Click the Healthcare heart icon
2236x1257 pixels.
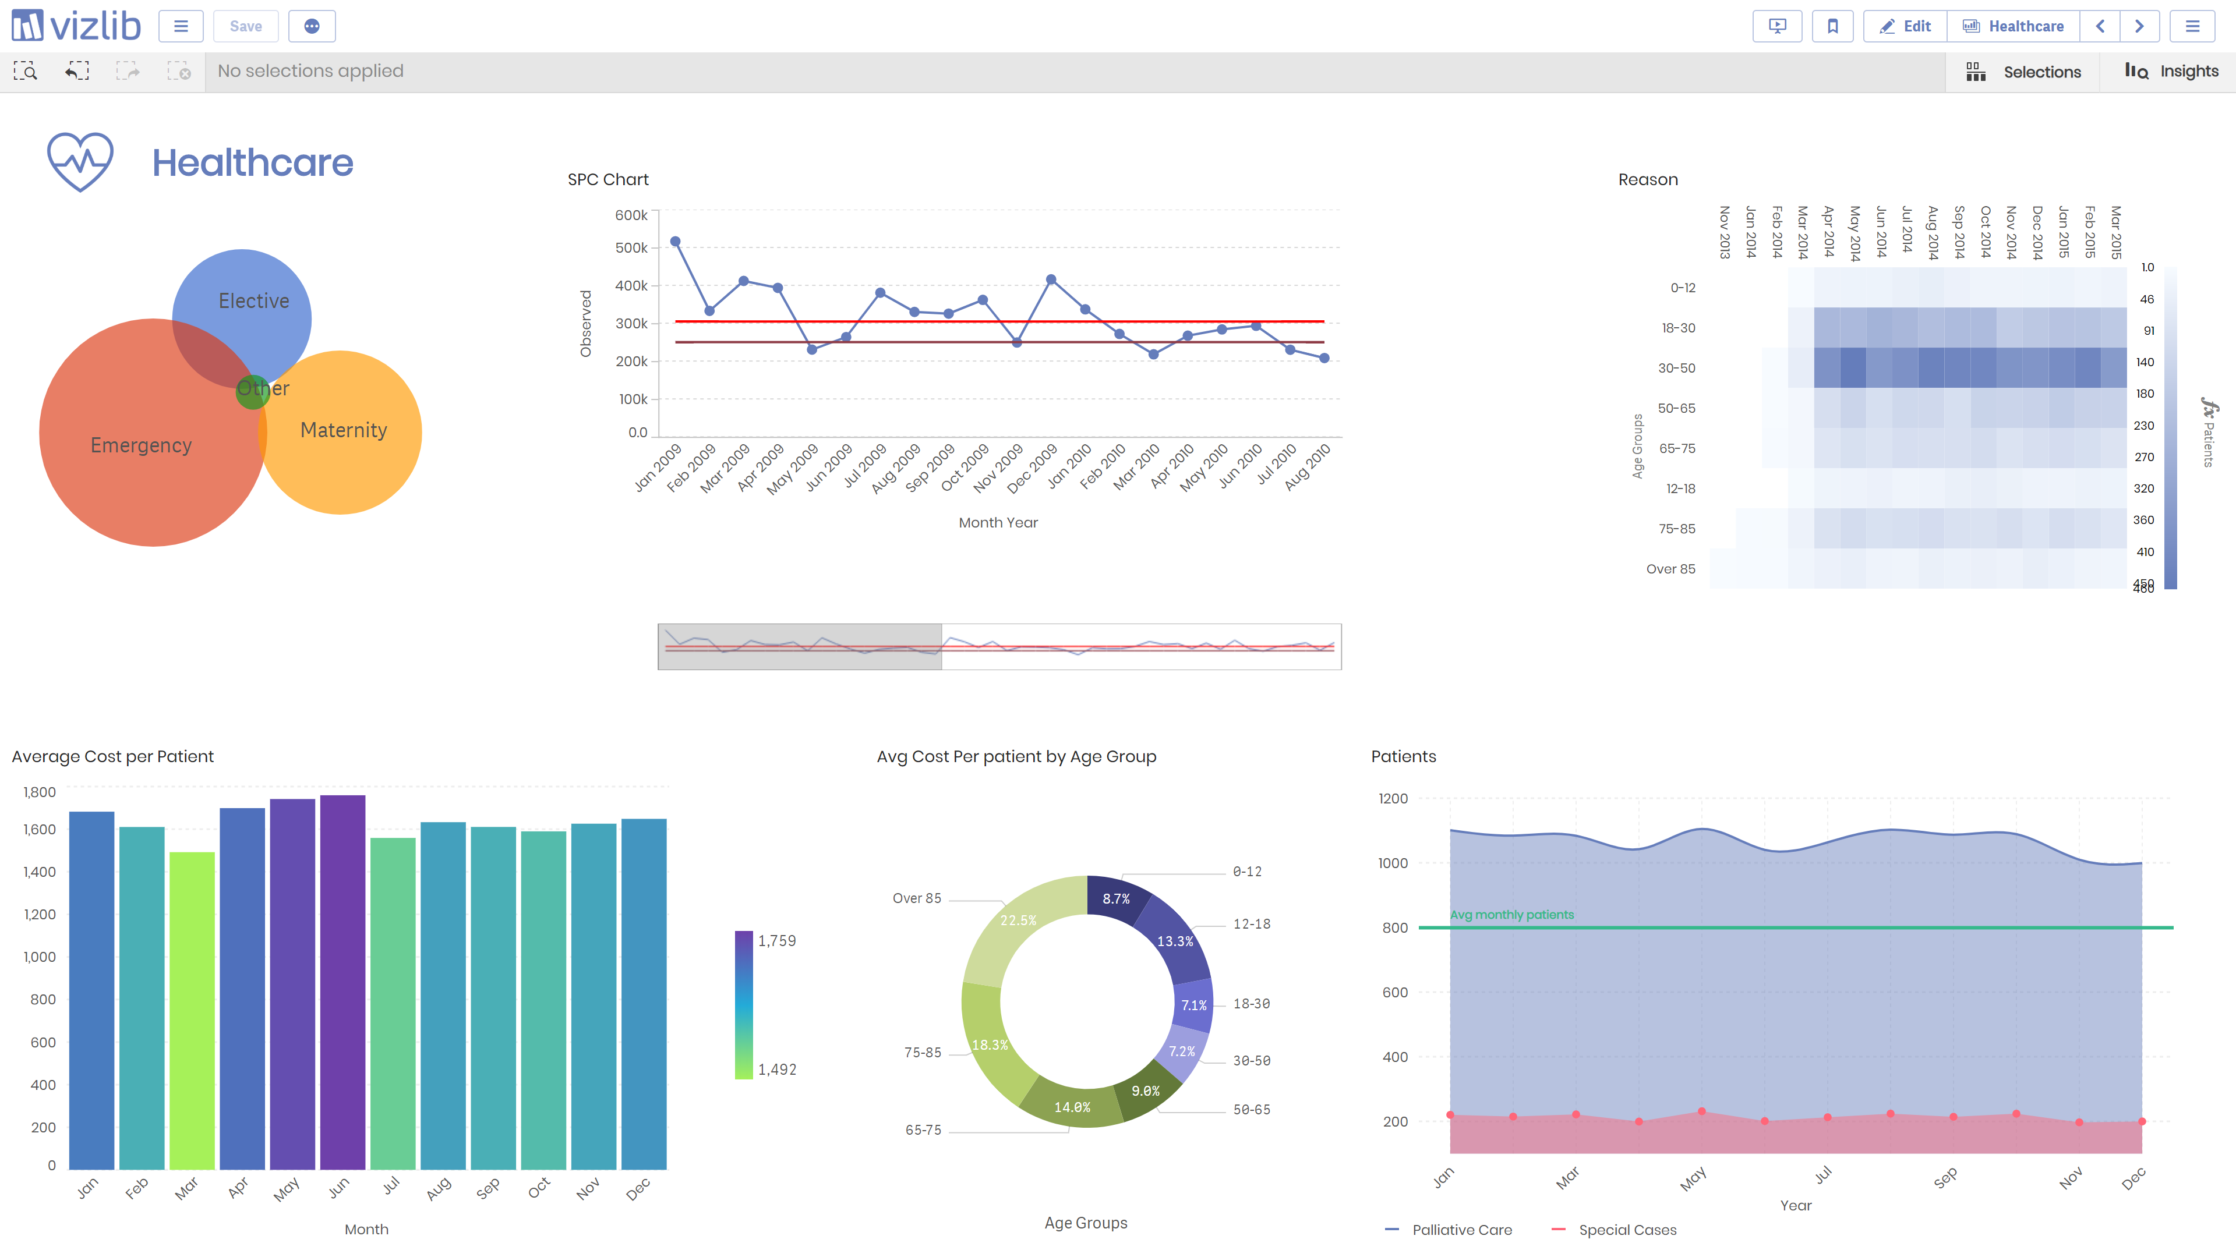[80, 161]
